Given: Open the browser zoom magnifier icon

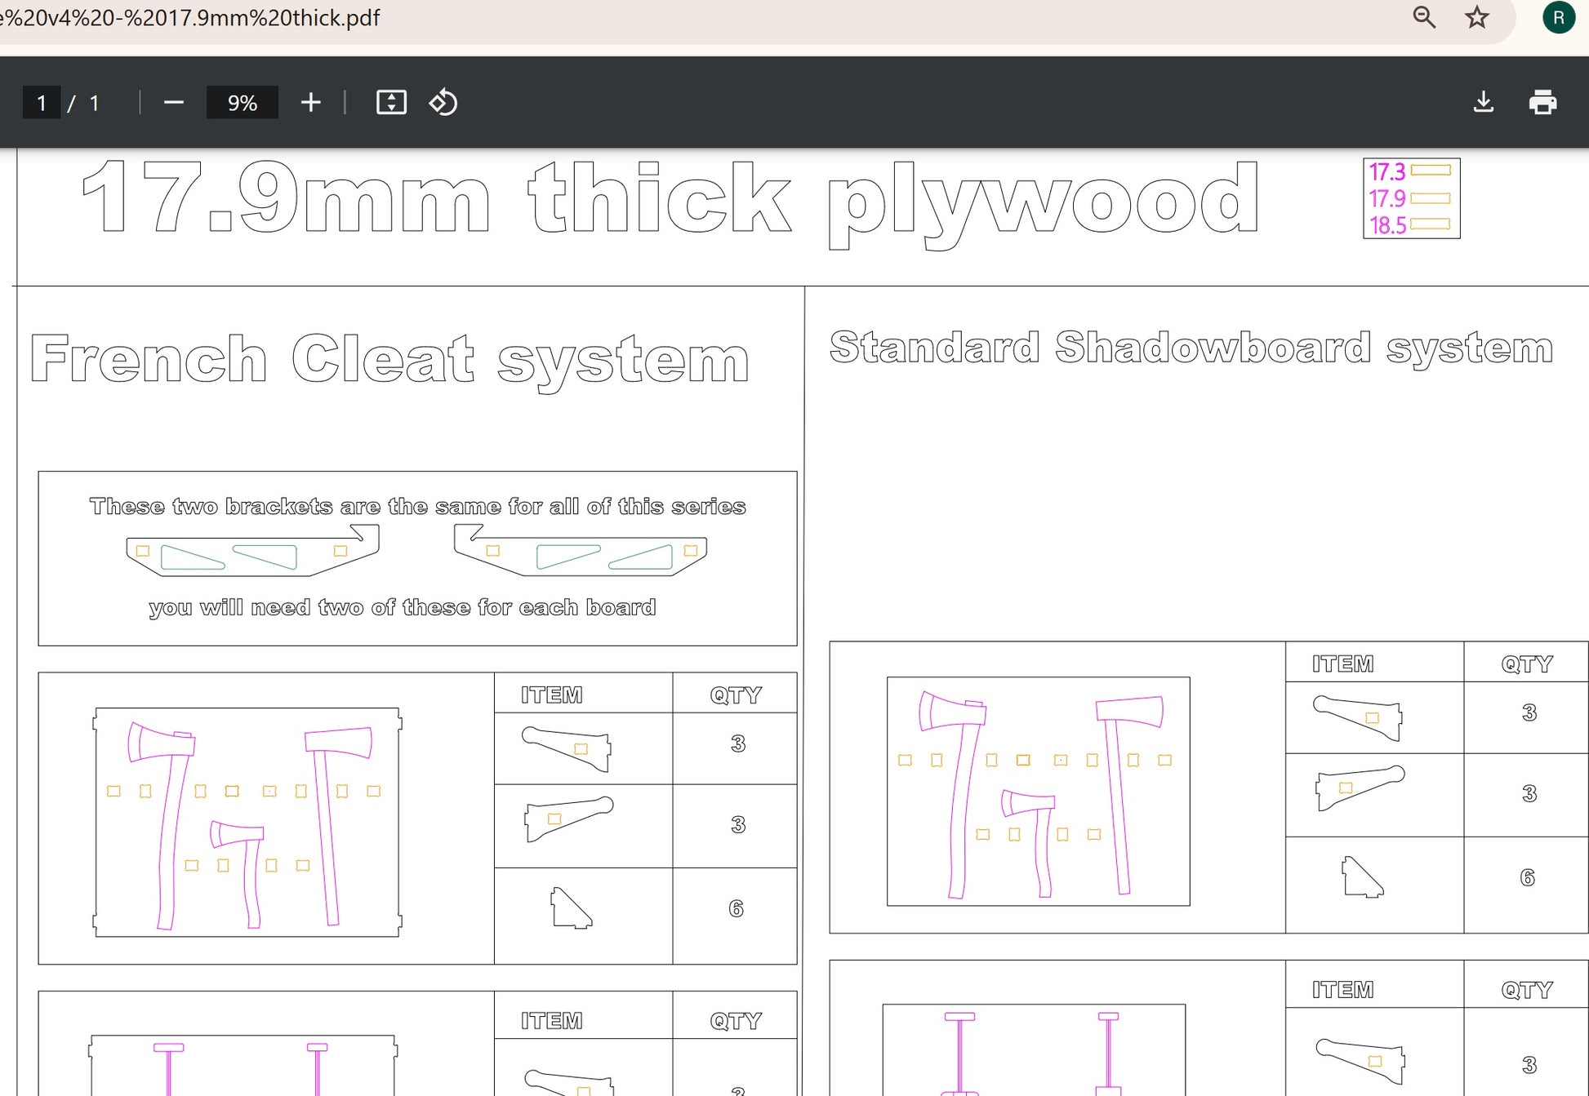Looking at the screenshot, I should tap(1424, 17).
